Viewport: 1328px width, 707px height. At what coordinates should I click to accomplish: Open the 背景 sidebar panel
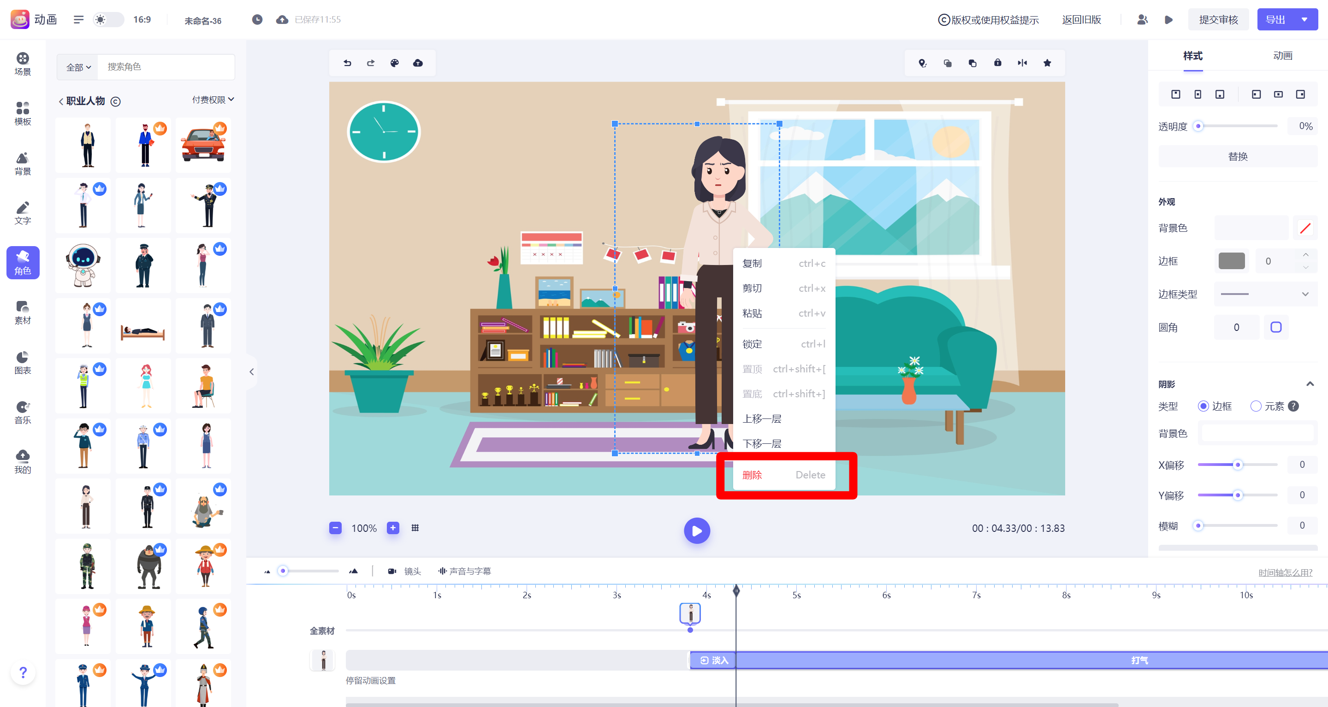[x=23, y=164]
